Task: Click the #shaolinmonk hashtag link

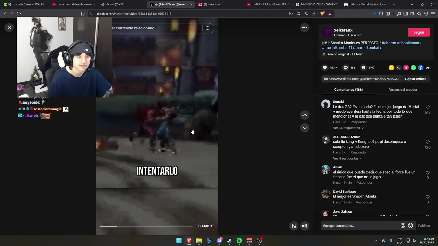Action: point(409,43)
